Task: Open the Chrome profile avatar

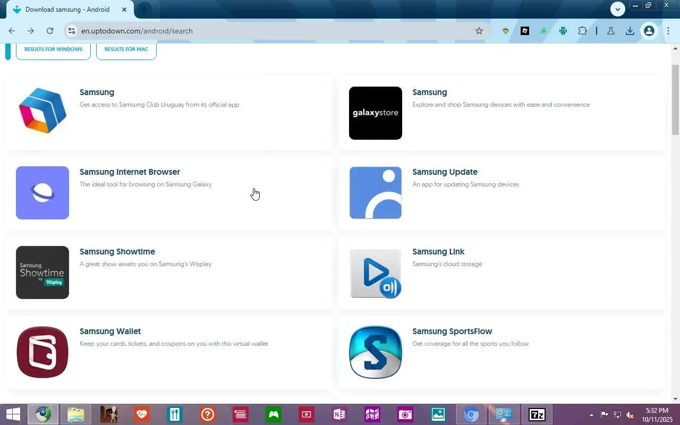Action: coord(649,31)
